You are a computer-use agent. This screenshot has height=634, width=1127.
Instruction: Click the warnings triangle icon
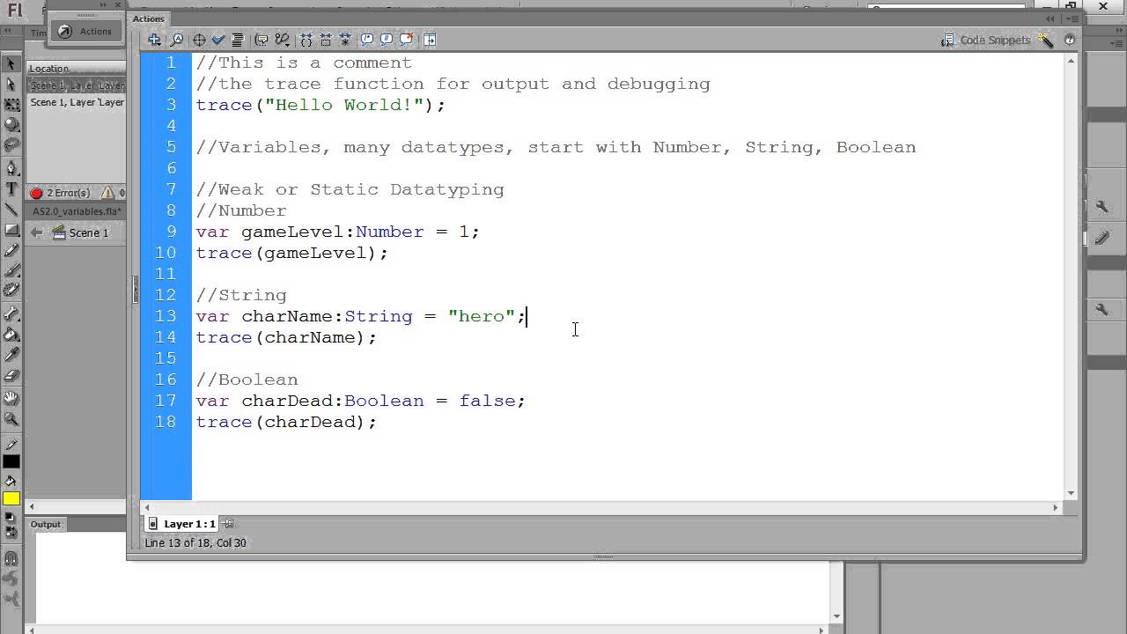point(108,193)
